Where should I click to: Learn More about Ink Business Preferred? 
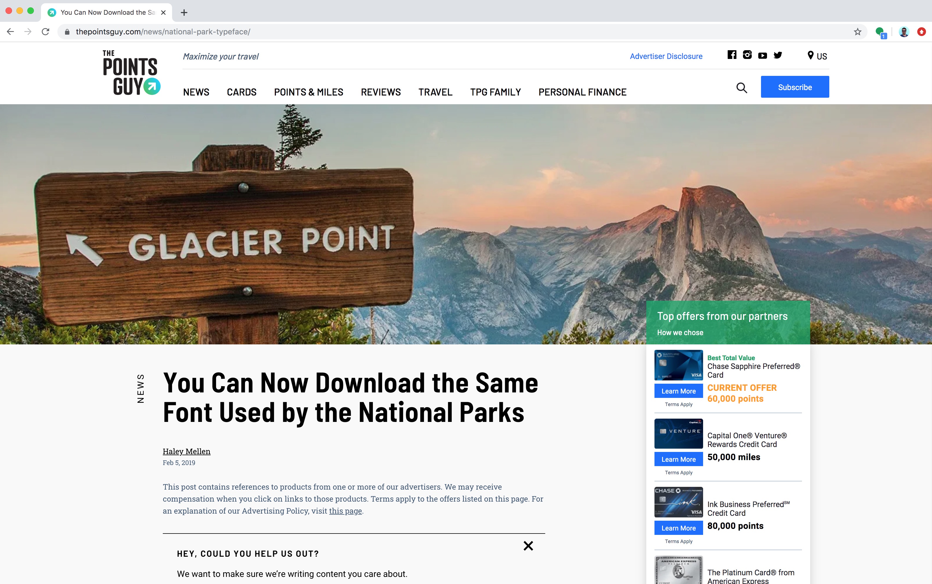pyautogui.click(x=679, y=528)
